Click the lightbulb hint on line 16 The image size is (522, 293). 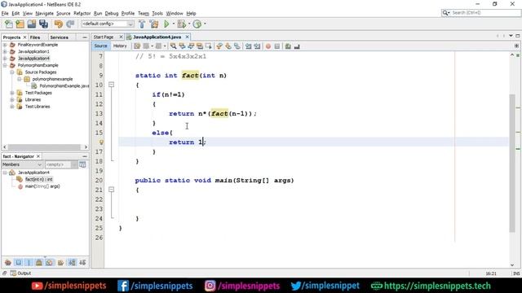pos(101,142)
